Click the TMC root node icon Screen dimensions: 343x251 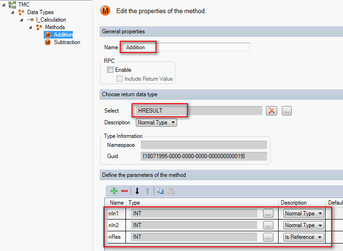coord(12,5)
